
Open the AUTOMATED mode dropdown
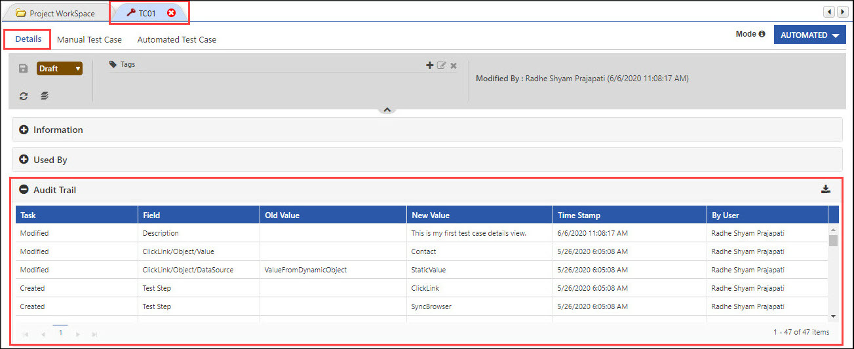[x=809, y=35]
